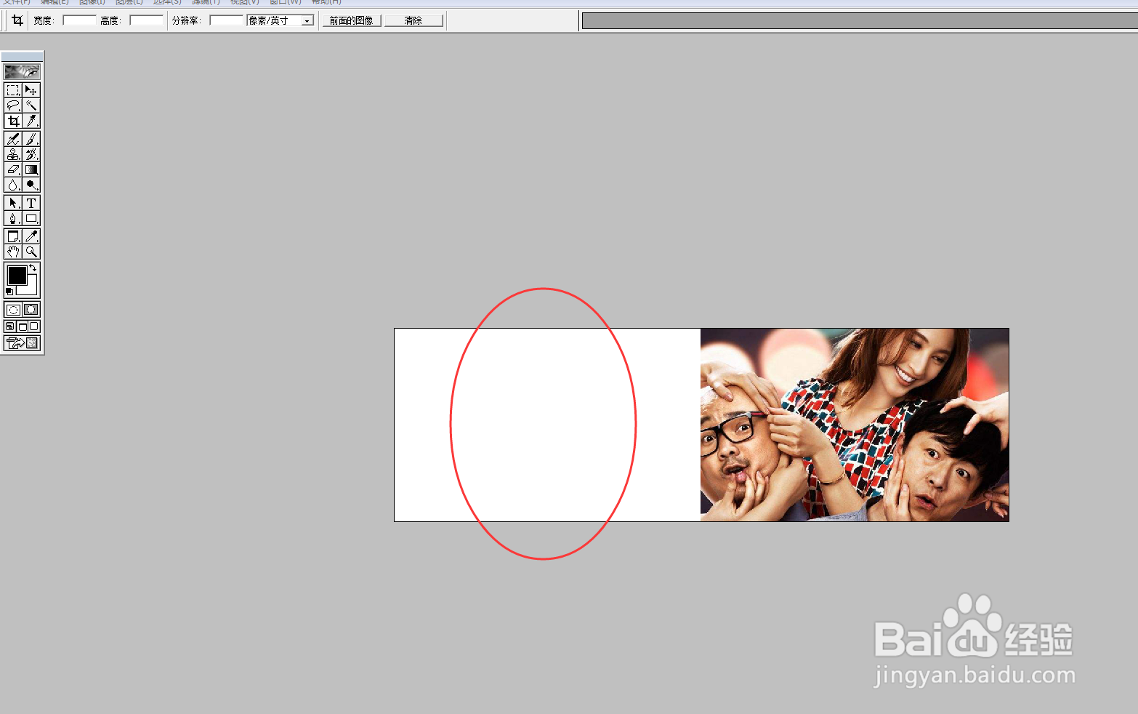Click the movie photo on the canvas
Image resolution: width=1138 pixels, height=714 pixels.
[x=855, y=425]
